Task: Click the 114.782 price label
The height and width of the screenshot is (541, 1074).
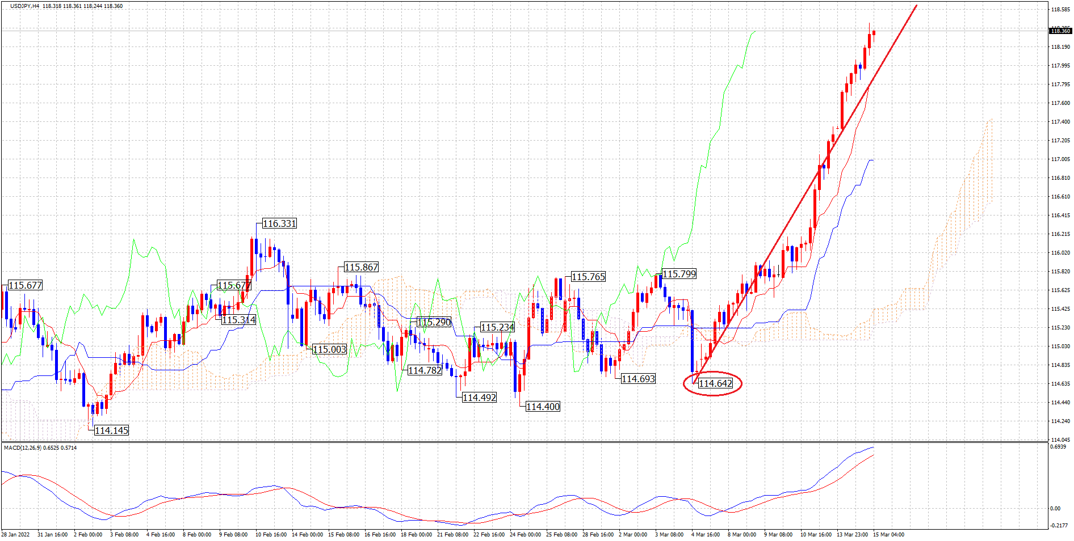Action: (425, 370)
